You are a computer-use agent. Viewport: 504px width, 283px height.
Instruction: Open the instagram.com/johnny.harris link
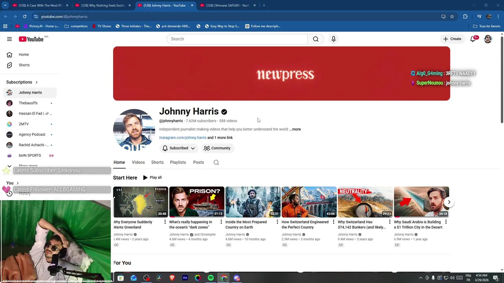[183, 138]
